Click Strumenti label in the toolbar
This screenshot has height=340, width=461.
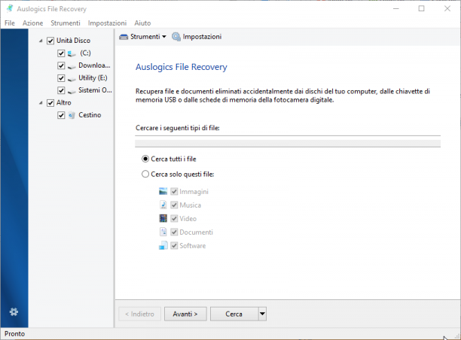pyautogui.click(x=145, y=37)
